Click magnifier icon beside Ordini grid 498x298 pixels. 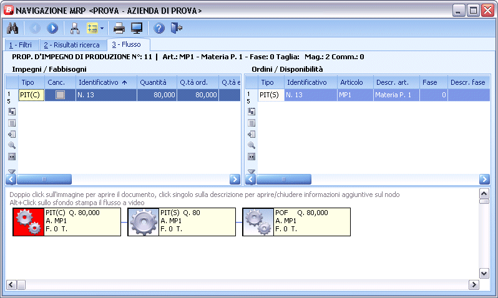click(x=251, y=145)
